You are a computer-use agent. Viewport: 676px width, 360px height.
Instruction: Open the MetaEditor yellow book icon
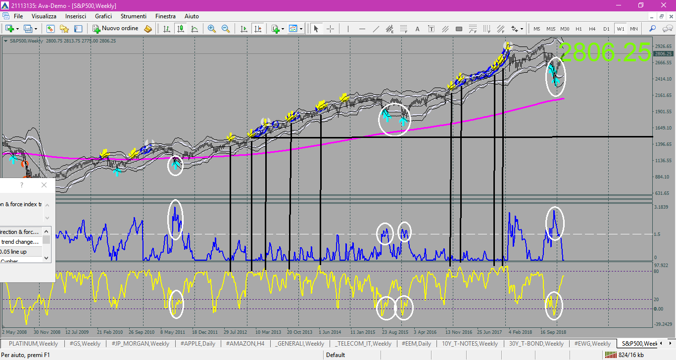click(148, 29)
